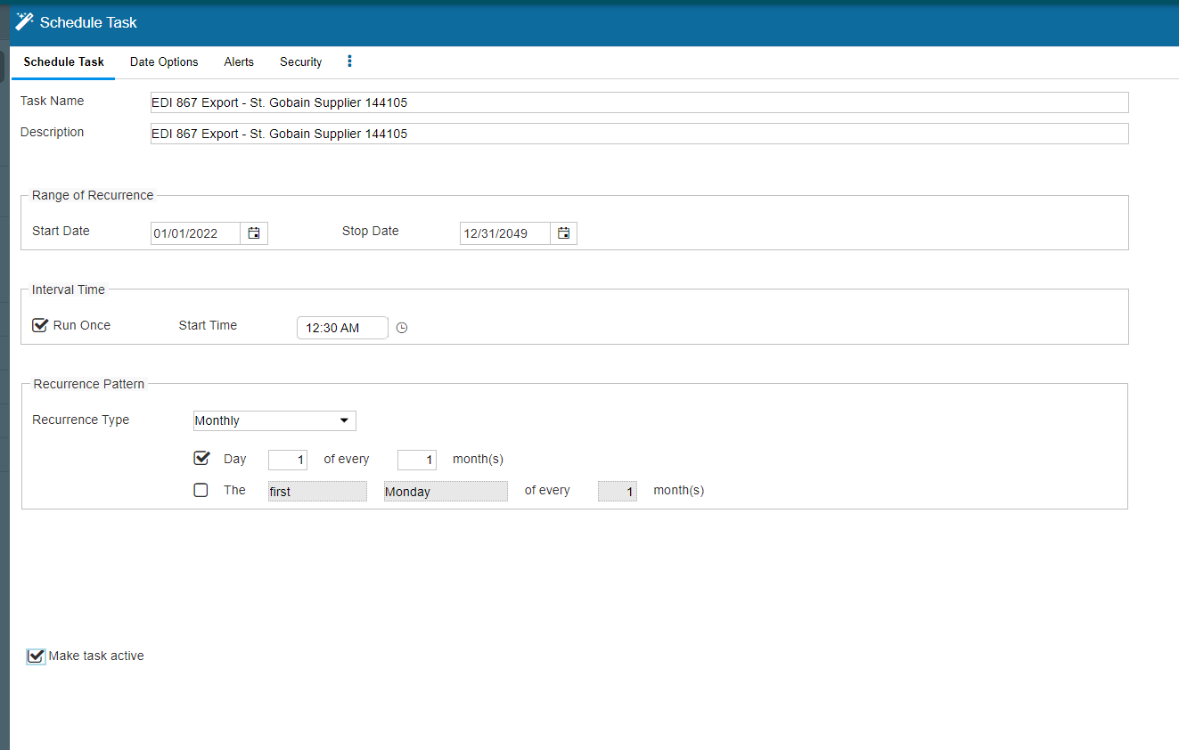The width and height of the screenshot is (1179, 750).
Task: Toggle the Make task active checkbox
Action: click(x=36, y=656)
